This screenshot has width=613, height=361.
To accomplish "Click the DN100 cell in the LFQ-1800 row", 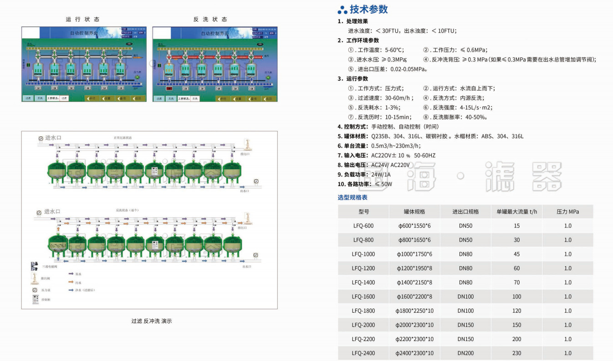I will [465, 311].
